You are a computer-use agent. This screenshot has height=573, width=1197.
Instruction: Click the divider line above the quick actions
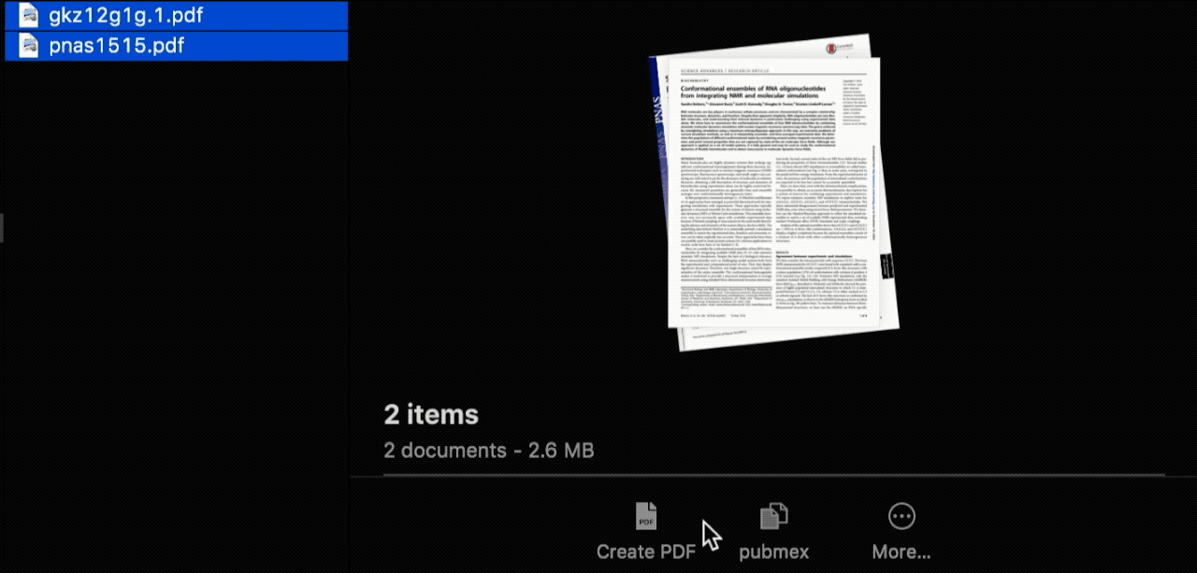[x=757, y=476]
